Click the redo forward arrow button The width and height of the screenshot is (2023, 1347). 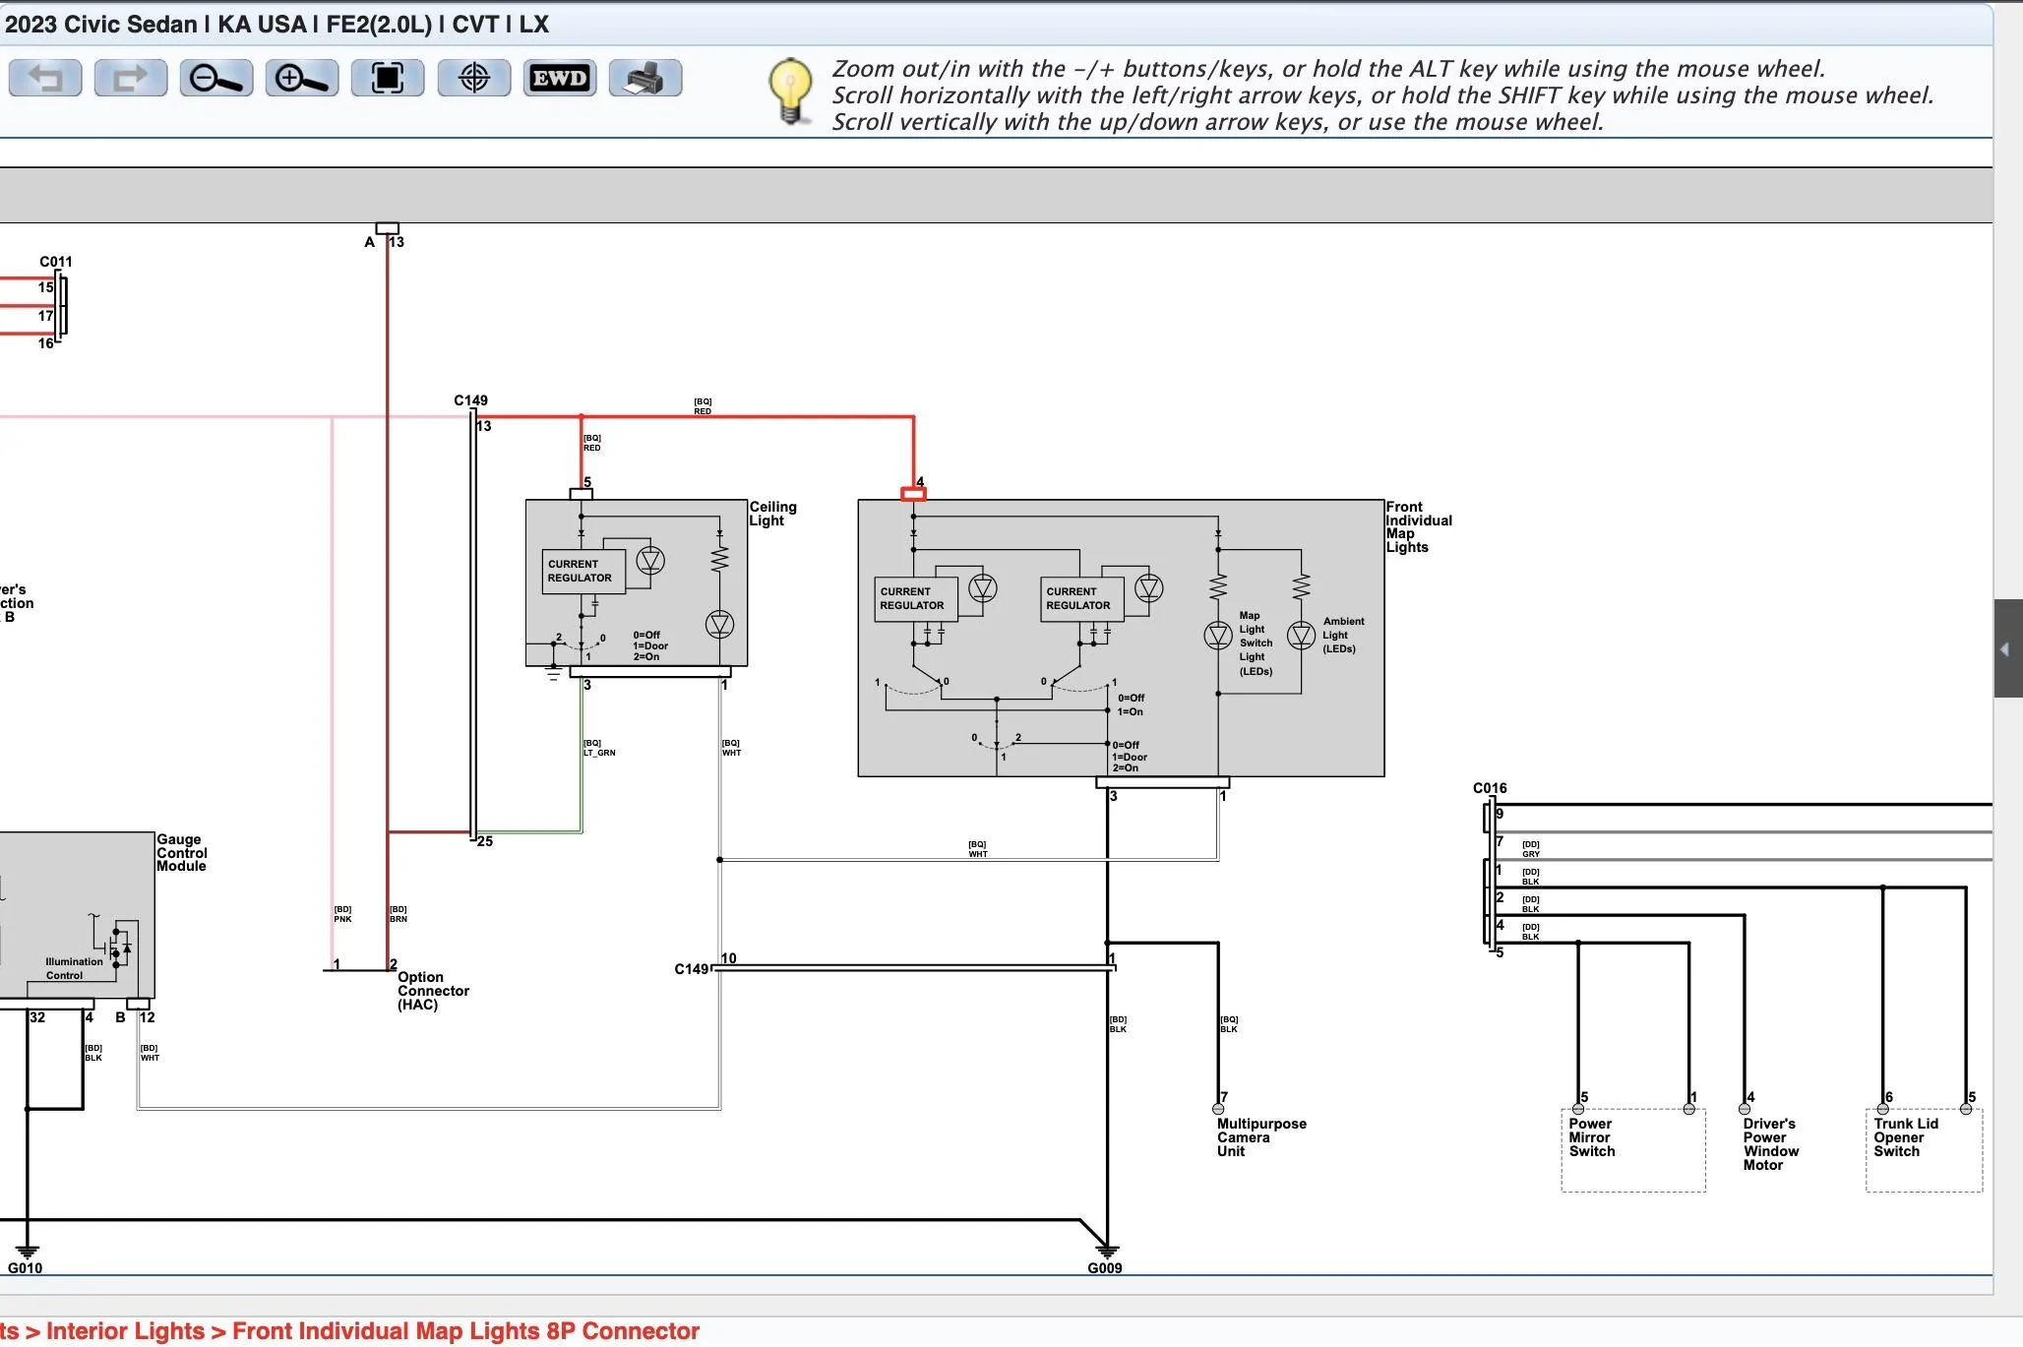(130, 78)
